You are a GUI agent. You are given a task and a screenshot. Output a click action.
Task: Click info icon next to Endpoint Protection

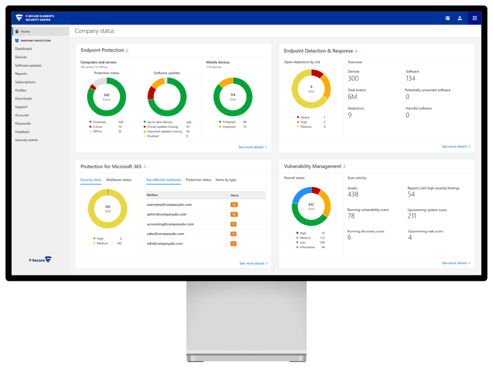point(127,51)
